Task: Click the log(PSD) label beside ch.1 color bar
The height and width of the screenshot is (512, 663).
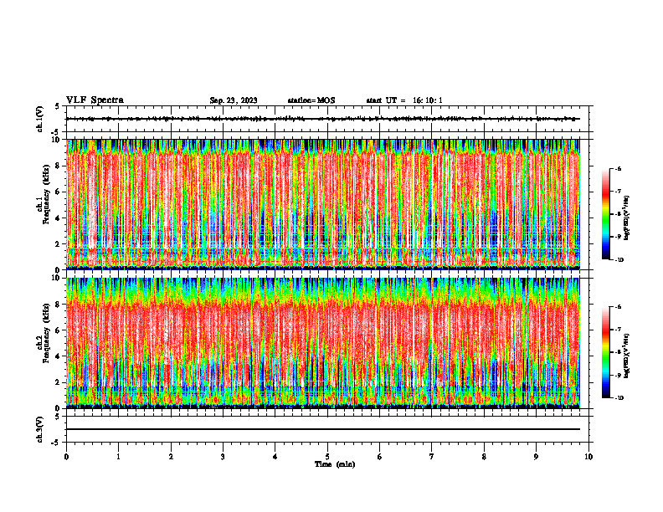Action: 627,218
